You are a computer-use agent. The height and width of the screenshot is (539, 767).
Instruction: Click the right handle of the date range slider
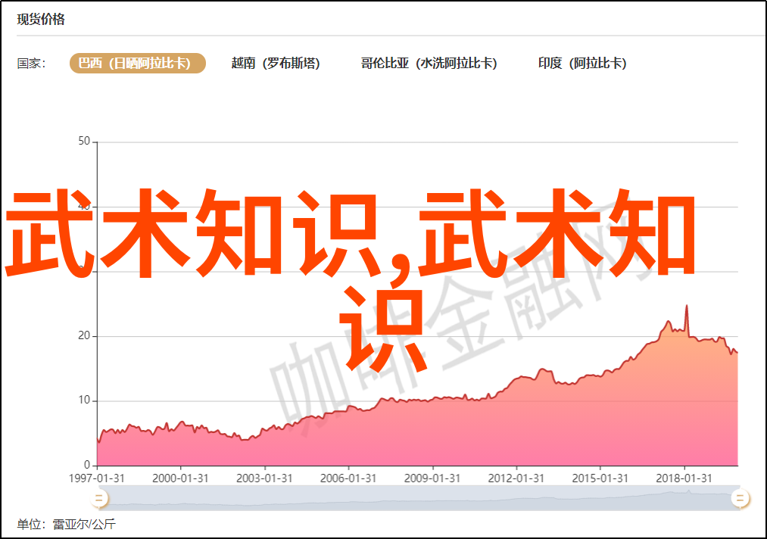pos(740,497)
